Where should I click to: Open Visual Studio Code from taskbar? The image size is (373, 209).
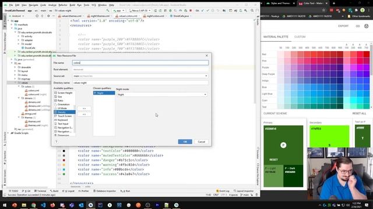pos(43,205)
